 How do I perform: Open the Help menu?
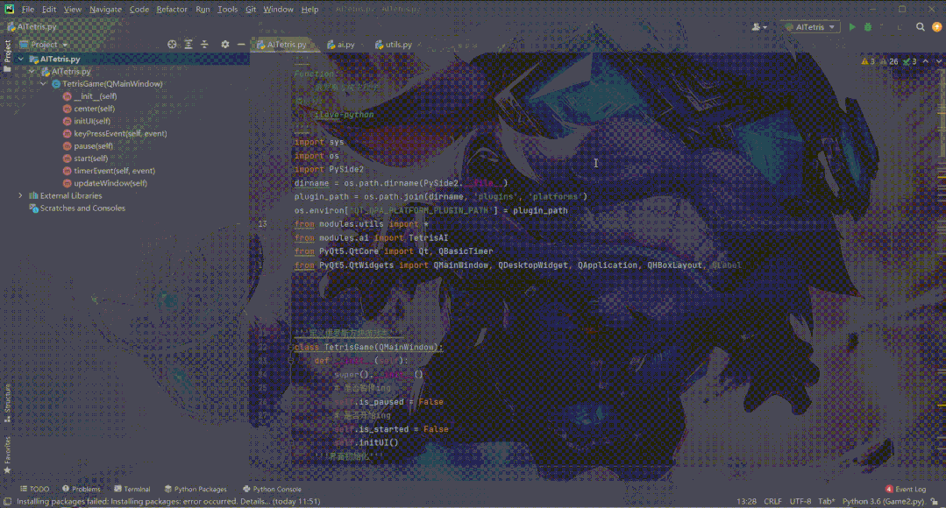coord(309,10)
